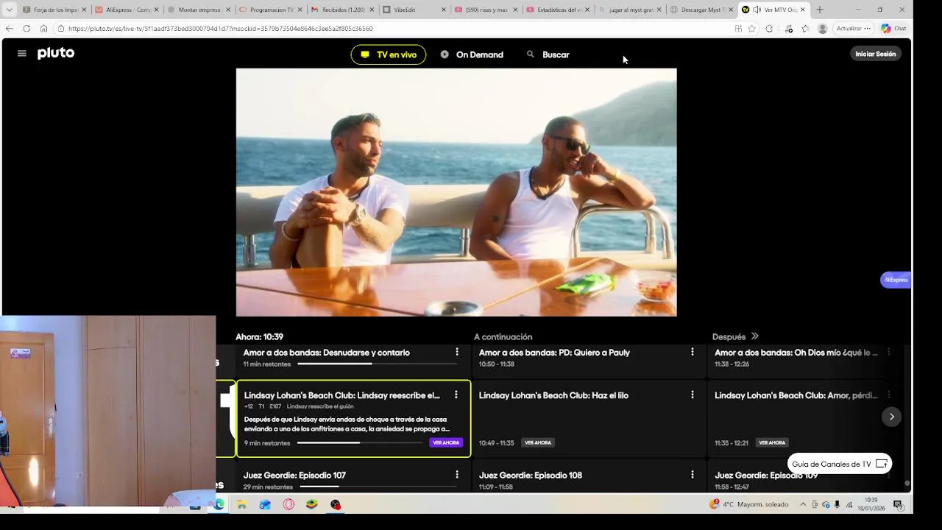Click the live video player
The height and width of the screenshot is (530, 942).
point(456,192)
